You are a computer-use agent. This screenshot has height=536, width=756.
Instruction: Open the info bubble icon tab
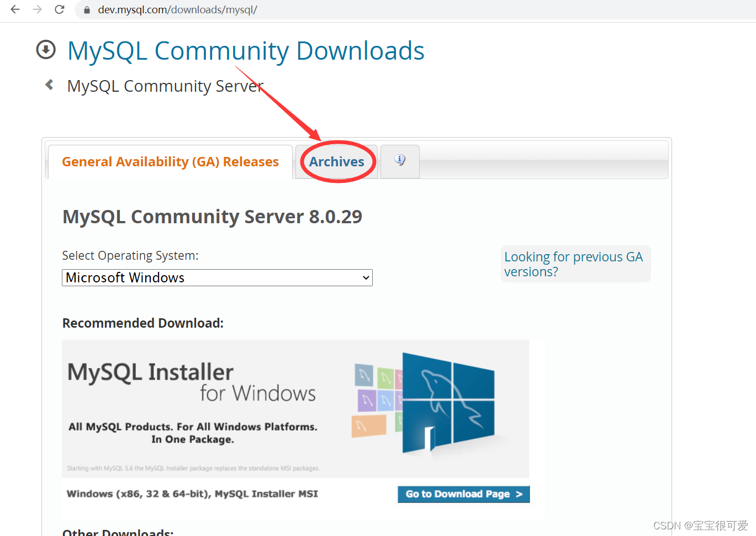click(400, 161)
